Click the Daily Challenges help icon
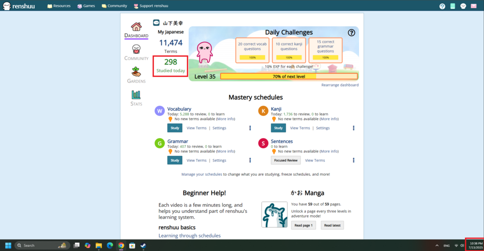Viewport: 484px width, 251px height. tap(351, 33)
